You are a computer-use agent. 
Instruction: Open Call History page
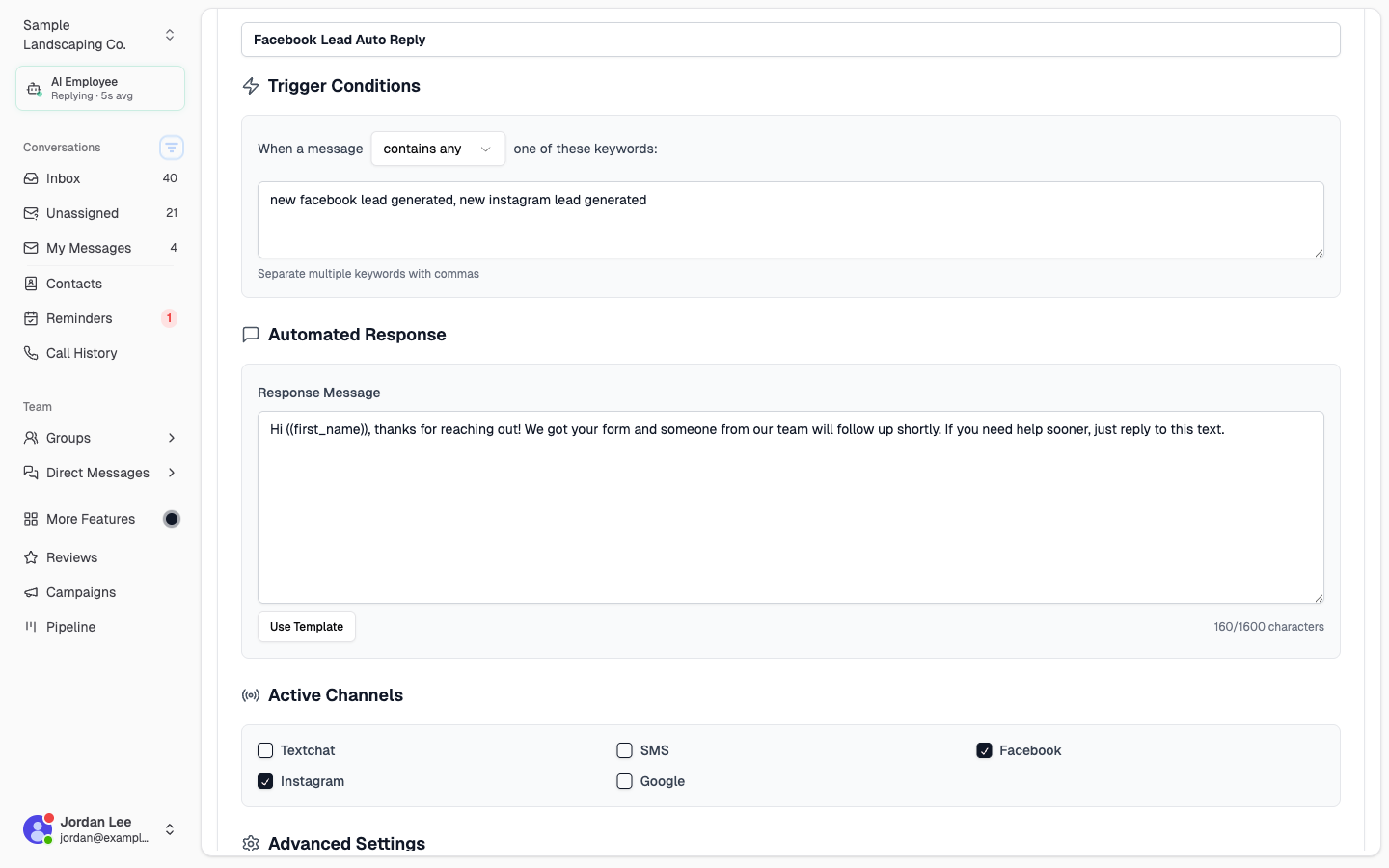click(x=100, y=353)
